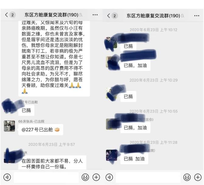204x185 pixels.
Task: Tap the plus attachment button in left chat
Action: click(96, 177)
